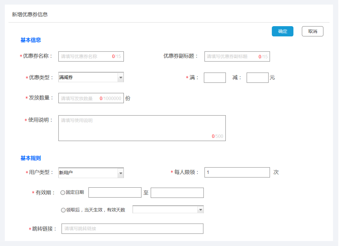339x246 pixels.
Task: Click the 满 amount input box
Action: click(215, 78)
